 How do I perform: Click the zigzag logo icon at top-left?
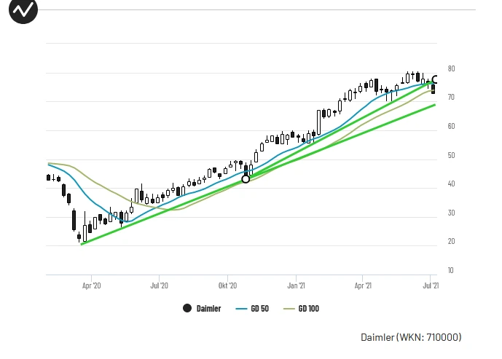point(25,11)
